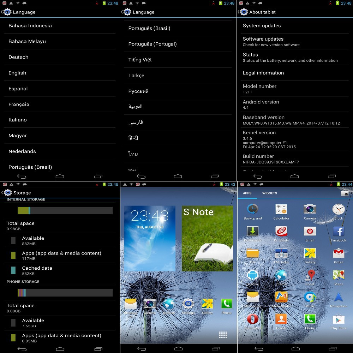Tap the Settings gear on home screen
Viewport: 353px width, 353px height.
(x=188, y=304)
